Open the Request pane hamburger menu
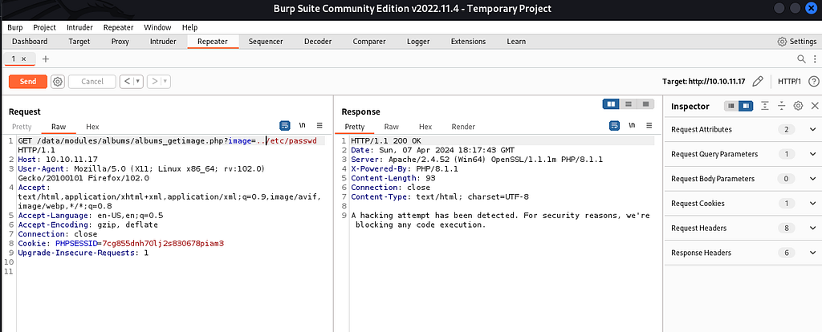 click(x=319, y=125)
